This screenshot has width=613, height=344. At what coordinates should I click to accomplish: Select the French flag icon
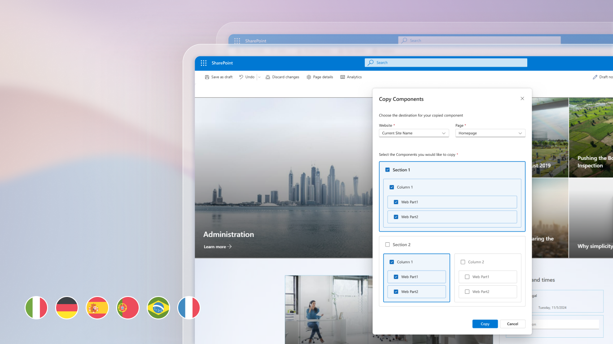click(x=189, y=308)
